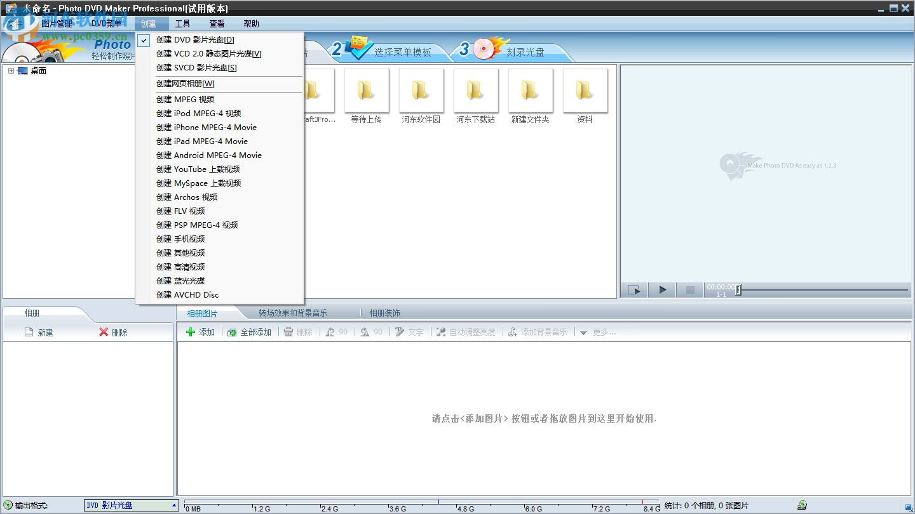The image size is (915, 514).
Task: Open the 工具 menu
Action: tap(183, 23)
